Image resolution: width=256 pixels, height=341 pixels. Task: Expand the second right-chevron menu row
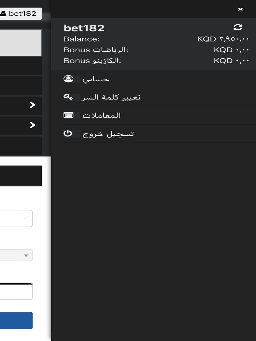(32, 125)
